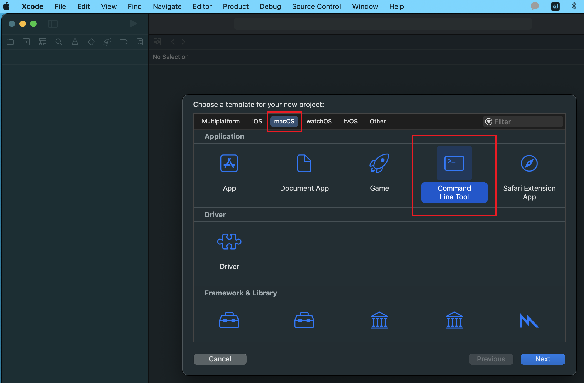Choose the Document App template

click(304, 163)
